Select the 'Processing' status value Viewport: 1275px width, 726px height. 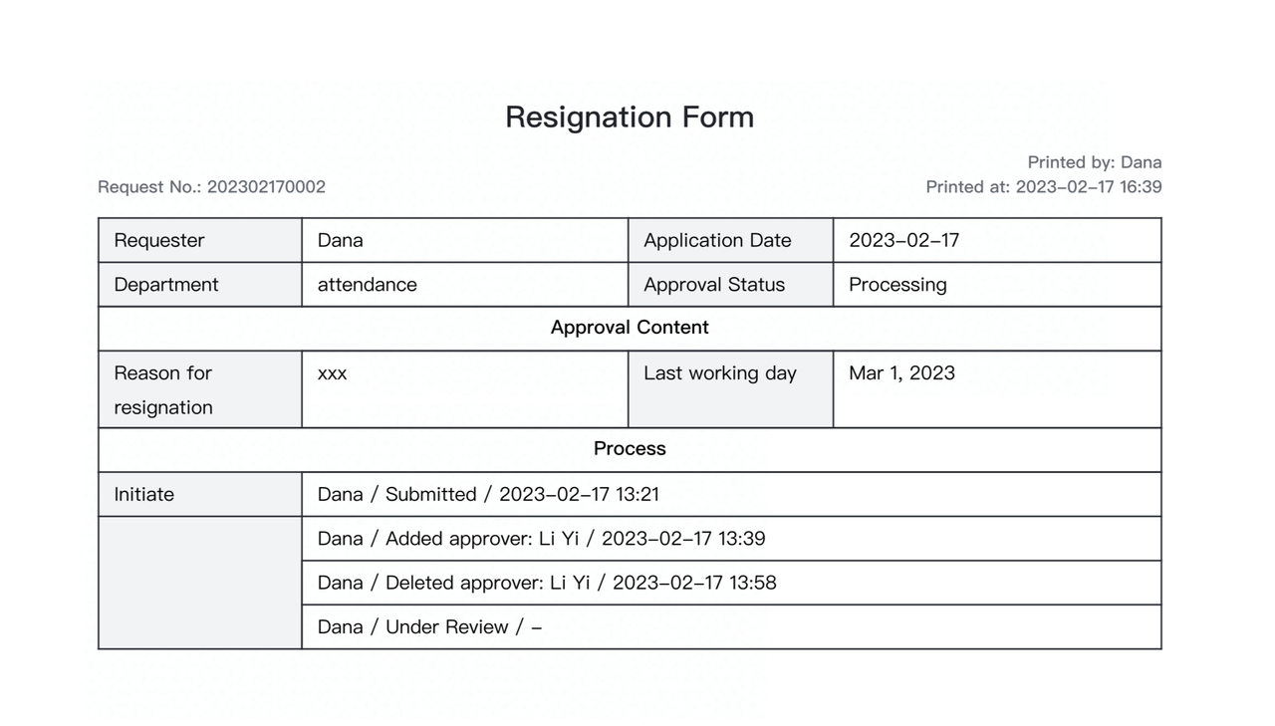point(897,285)
